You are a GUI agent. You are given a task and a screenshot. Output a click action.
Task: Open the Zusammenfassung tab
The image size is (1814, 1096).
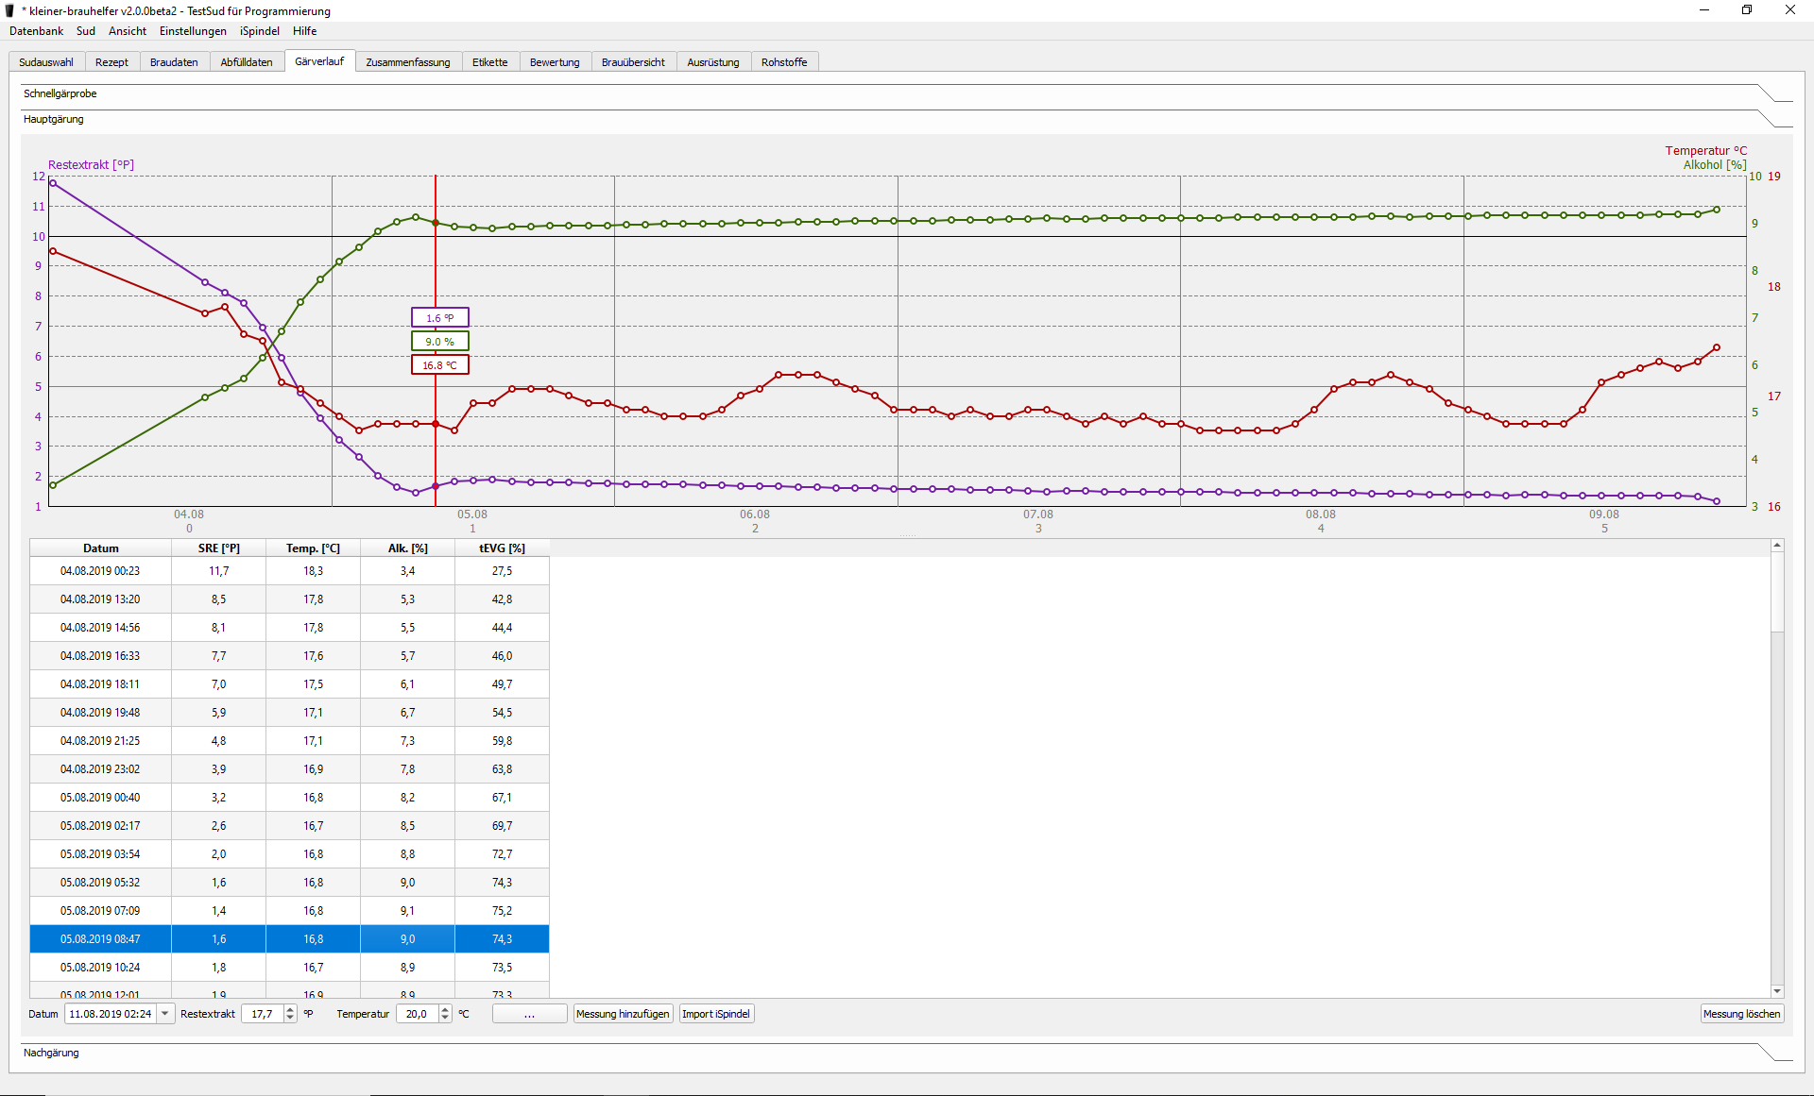[407, 62]
